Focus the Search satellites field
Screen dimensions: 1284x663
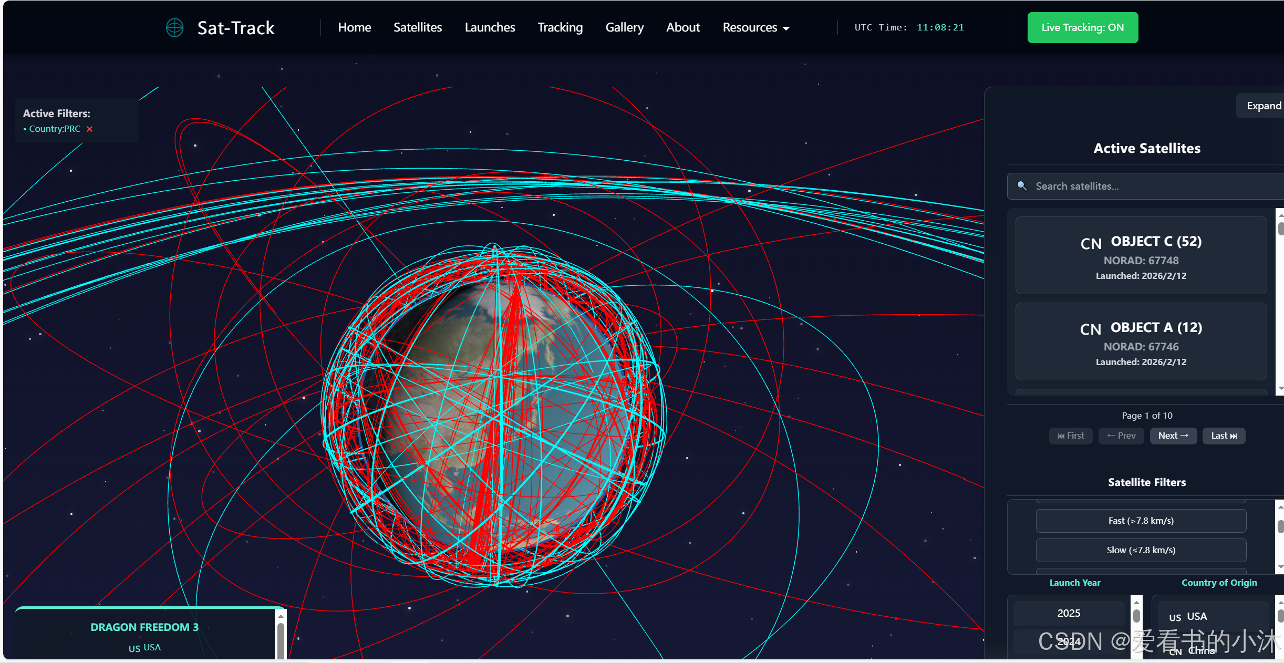pyautogui.click(x=1145, y=186)
